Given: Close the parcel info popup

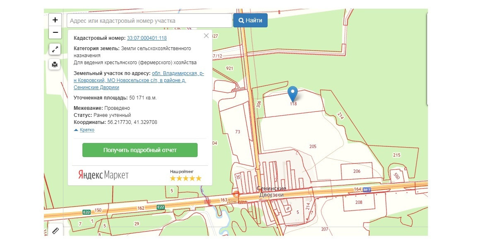Looking at the screenshot, I should coord(206,36).
